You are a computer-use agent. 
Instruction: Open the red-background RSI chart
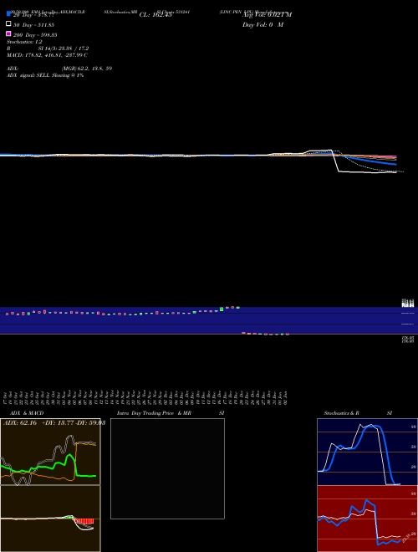[x=367, y=519]
